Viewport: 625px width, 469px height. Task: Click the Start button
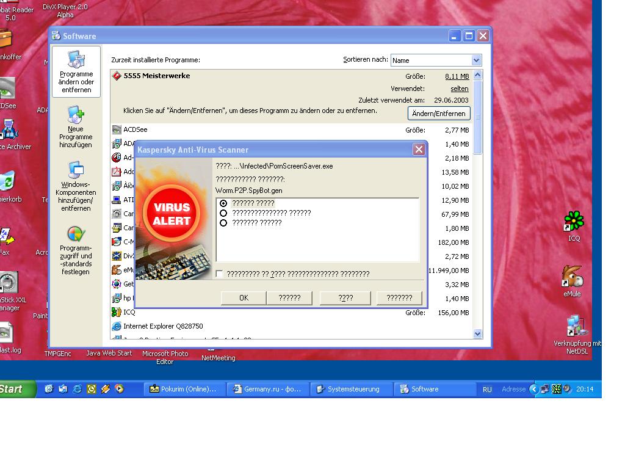[x=17, y=389]
